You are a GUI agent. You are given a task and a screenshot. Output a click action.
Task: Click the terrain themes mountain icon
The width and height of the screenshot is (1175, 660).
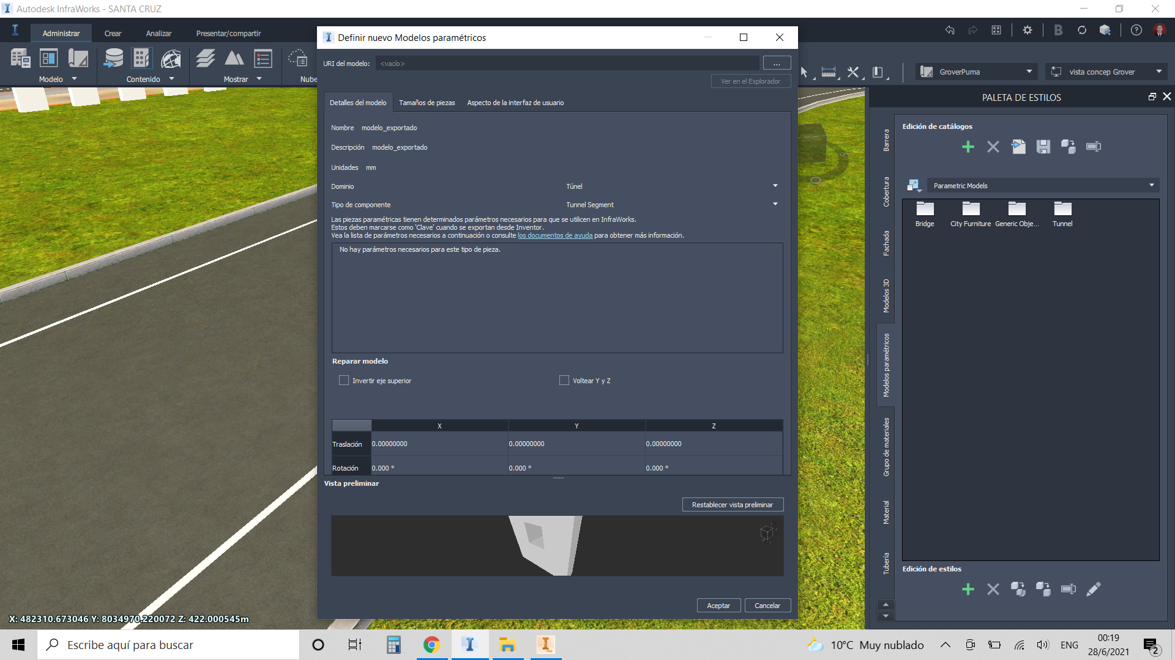[x=234, y=59]
